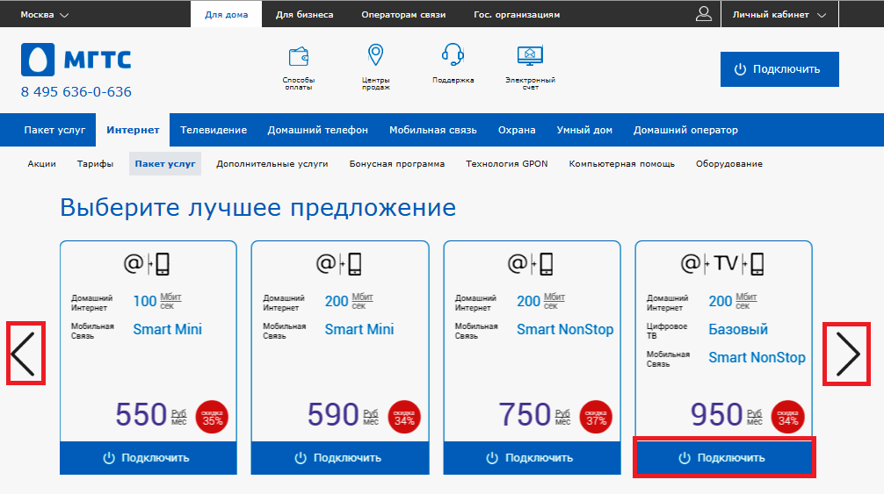Click Подключить on the 750 rub card
The image size is (884, 494).
(532, 458)
